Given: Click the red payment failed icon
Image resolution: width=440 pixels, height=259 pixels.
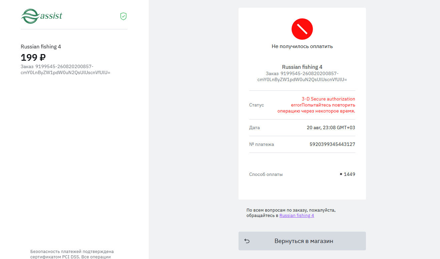Looking at the screenshot, I should pos(302,29).
